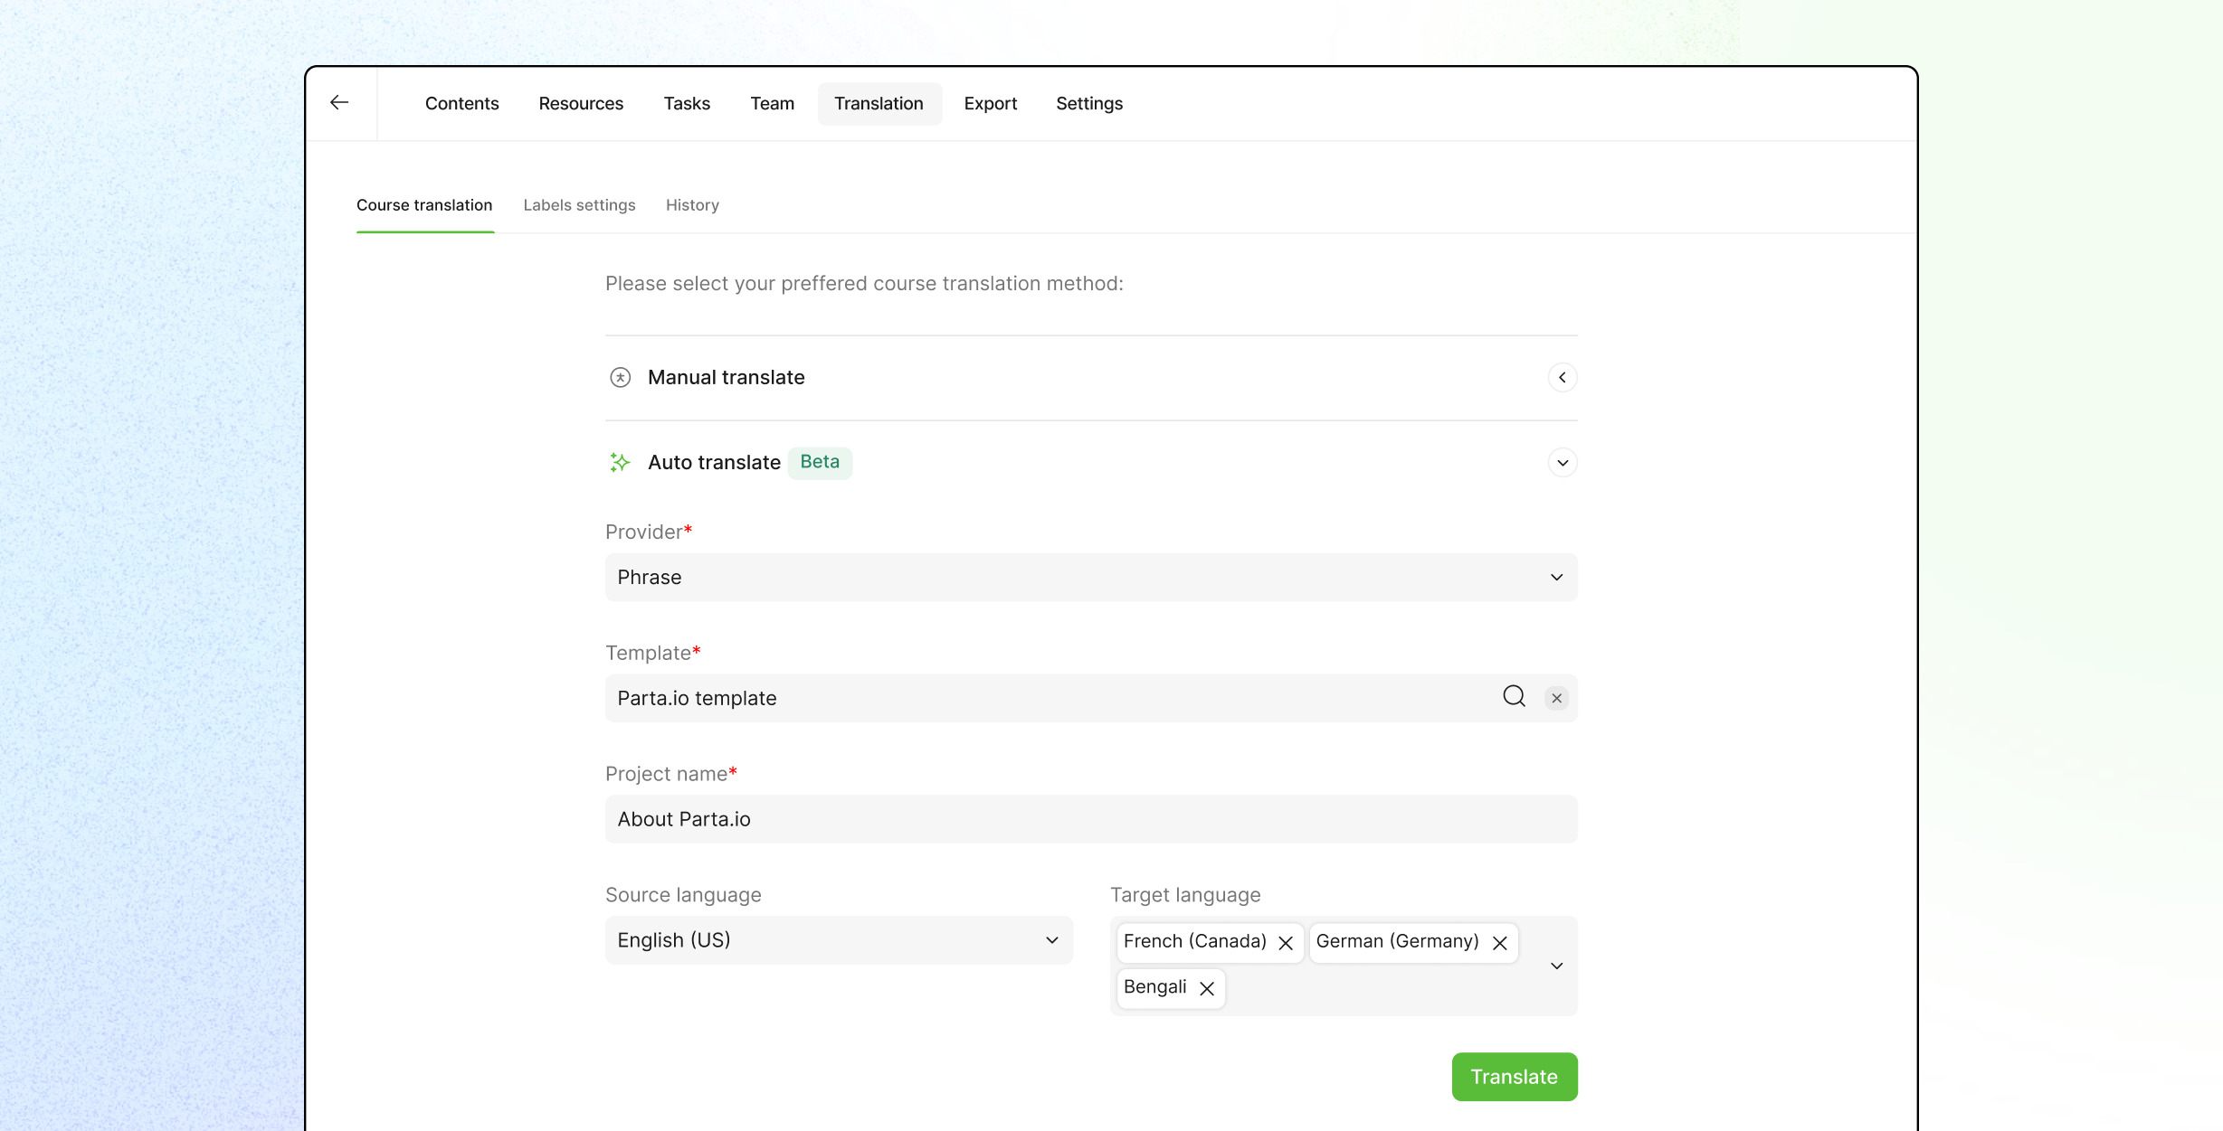Click the French (Canada) language chip

pyautogui.click(x=1210, y=942)
